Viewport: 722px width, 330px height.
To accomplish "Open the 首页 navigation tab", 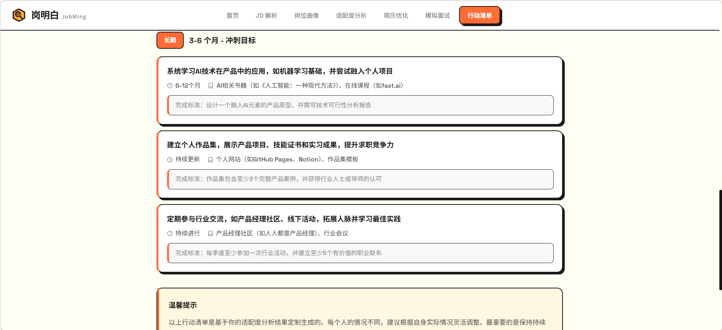I will pyautogui.click(x=232, y=15).
